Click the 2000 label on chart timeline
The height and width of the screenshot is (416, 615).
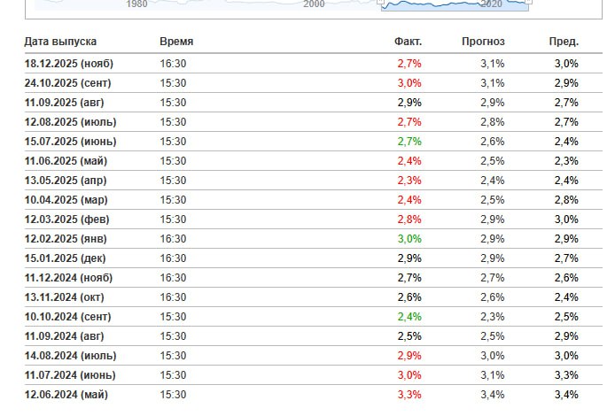(x=314, y=4)
